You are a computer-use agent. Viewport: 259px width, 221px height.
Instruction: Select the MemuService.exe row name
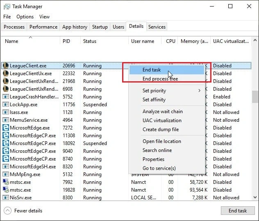(x=29, y=120)
